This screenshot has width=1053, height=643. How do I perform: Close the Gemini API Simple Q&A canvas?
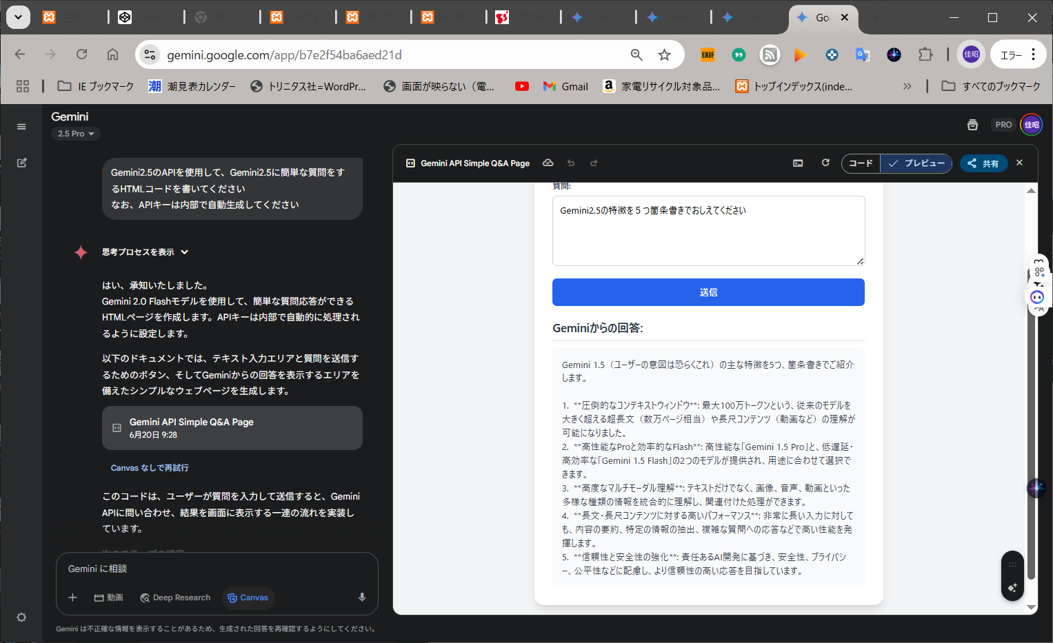[1019, 163]
